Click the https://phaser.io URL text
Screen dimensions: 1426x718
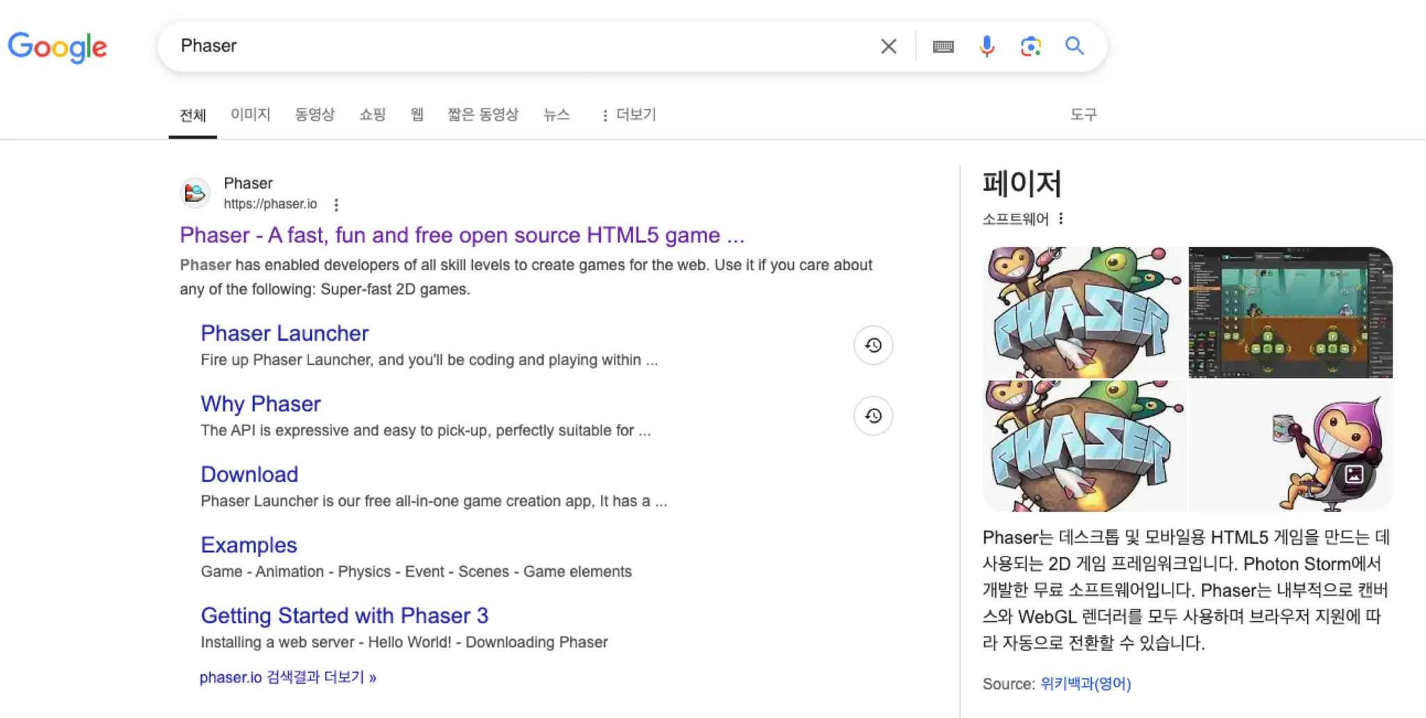click(270, 204)
